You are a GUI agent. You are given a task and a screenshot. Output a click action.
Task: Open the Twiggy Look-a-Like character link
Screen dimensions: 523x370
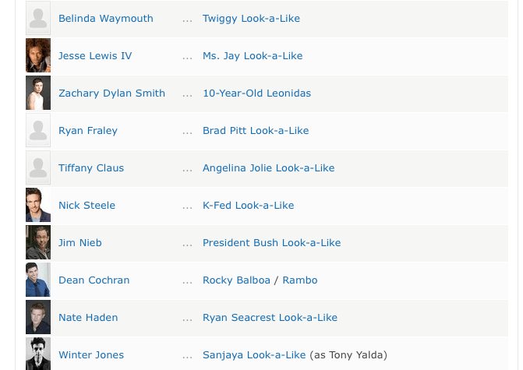coord(251,19)
